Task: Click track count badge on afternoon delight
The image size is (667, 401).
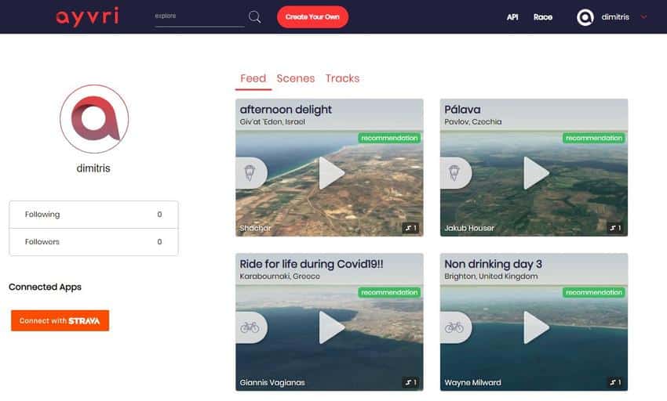Action: (x=410, y=228)
